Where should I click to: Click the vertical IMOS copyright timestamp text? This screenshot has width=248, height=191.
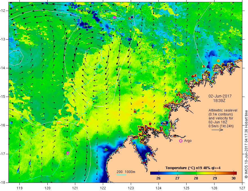[246, 144]
